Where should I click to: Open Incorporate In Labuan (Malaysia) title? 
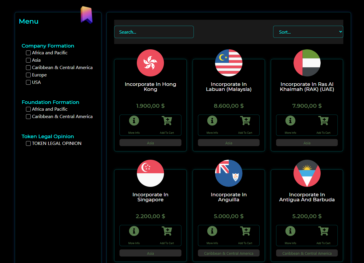[229, 87]
